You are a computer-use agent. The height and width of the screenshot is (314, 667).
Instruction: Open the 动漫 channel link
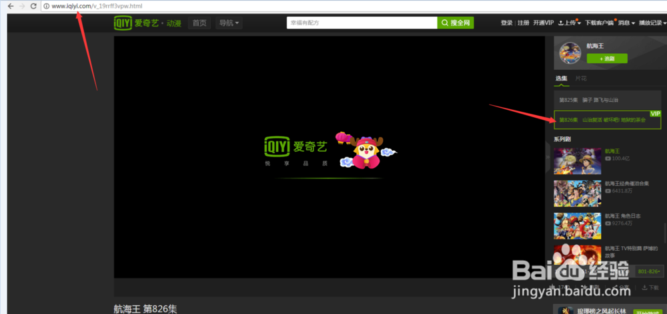(x=174, y=23)
